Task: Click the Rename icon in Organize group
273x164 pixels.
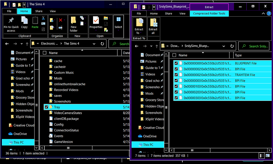Action: (x=60, y=28)
